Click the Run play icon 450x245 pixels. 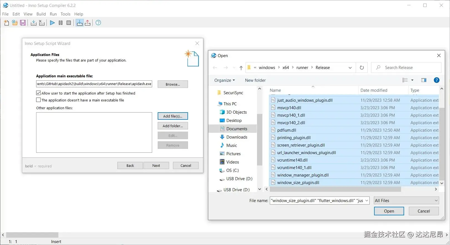(52, 23)
